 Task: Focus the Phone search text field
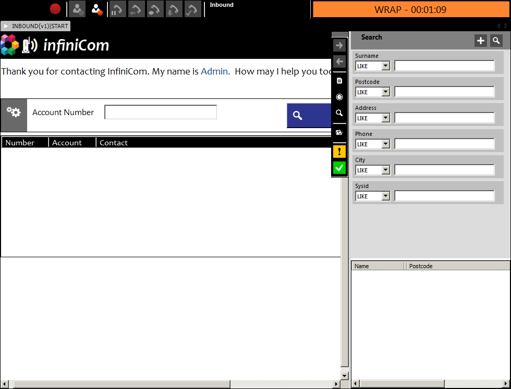444,144
